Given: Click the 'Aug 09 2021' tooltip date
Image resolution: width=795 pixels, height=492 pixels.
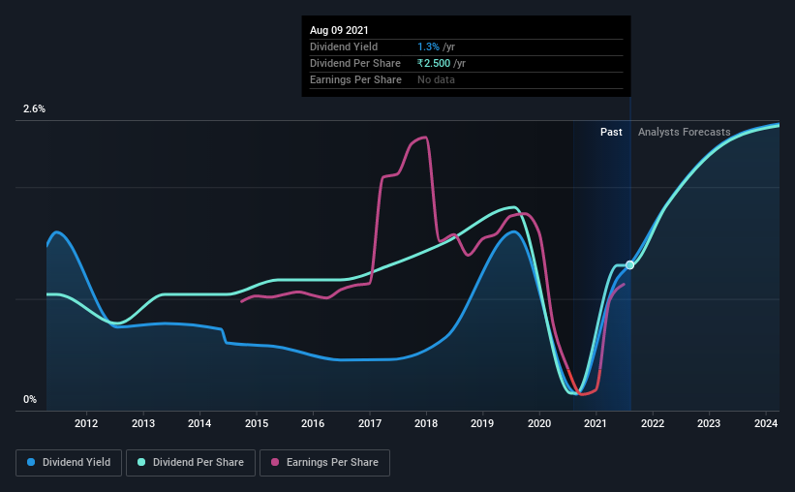Looking at the screenshot, I should pyautogui.click(x=339, y=30).
